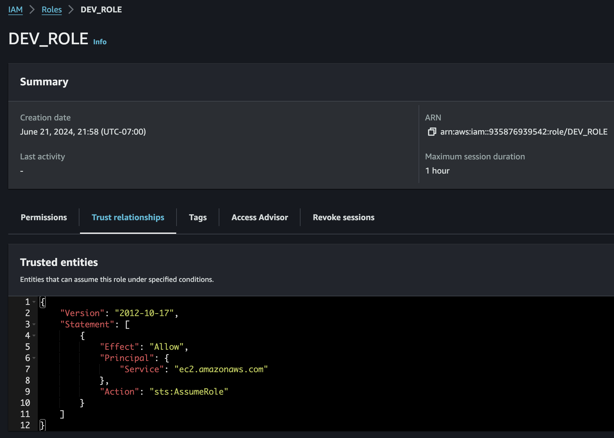Collapse the statement object fold arrow on line 4
This screenshot has height=438, width=614.
34,336
